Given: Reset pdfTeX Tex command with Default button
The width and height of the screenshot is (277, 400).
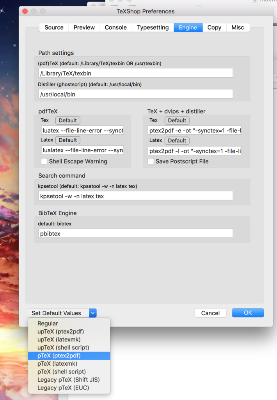Looking at the screenshot, I should pos(68,120).
